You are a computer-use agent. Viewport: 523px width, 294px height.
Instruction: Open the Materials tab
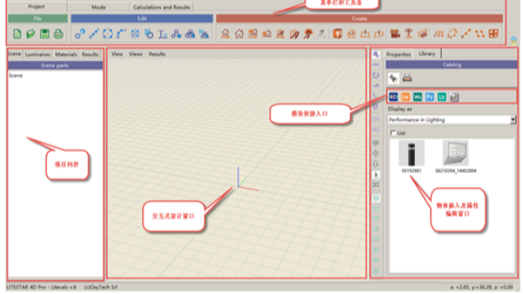click(x=65, y=54)
